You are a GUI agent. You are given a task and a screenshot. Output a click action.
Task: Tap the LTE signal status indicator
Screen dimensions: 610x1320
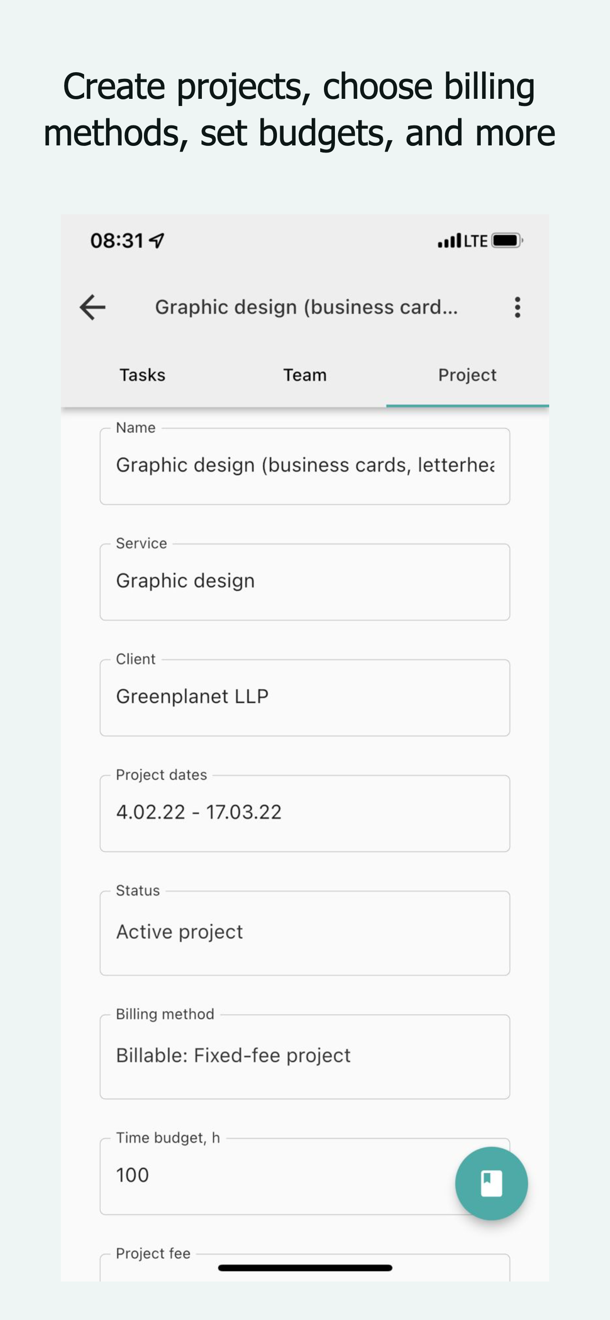463,241
